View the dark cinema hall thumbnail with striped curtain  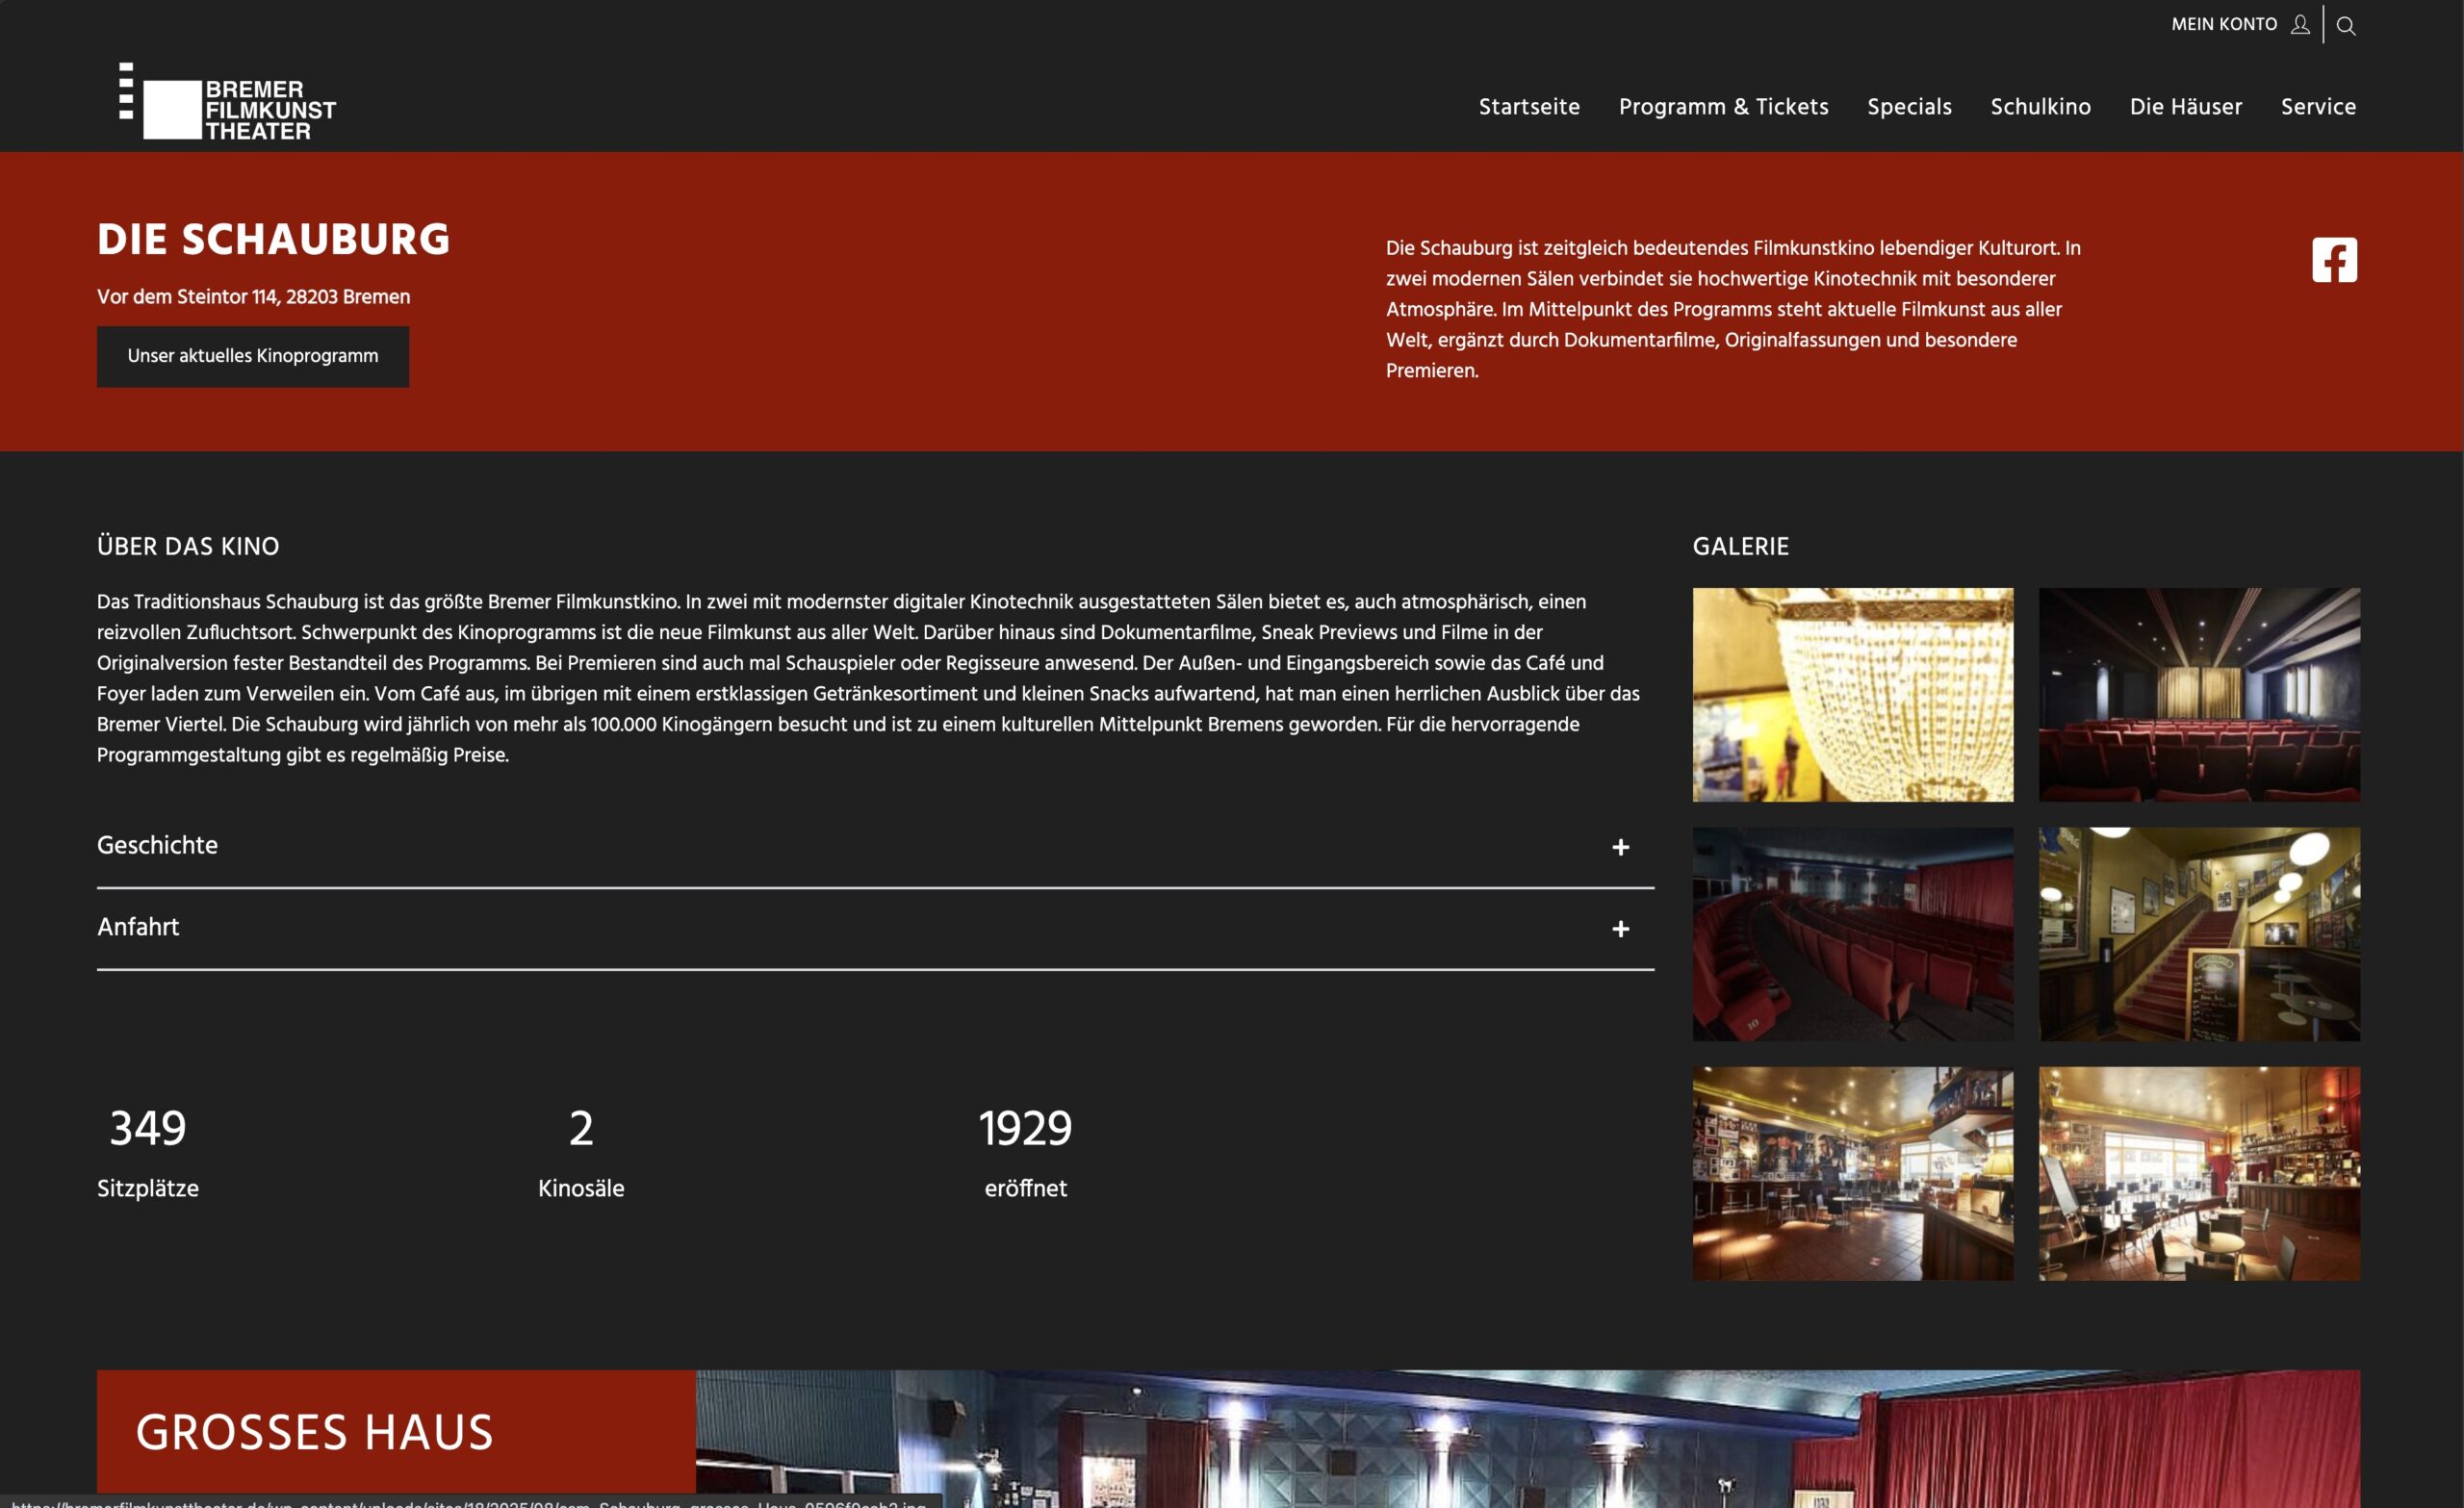click(2199, 694)
